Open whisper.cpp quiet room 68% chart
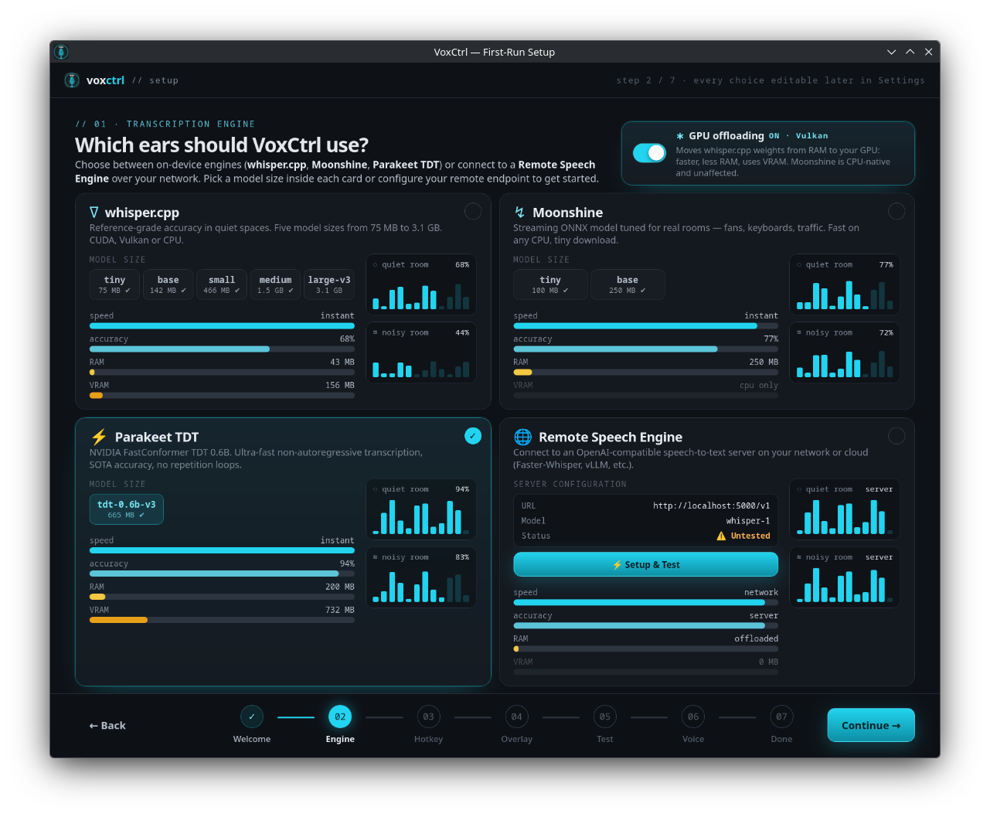 point(421,284)
